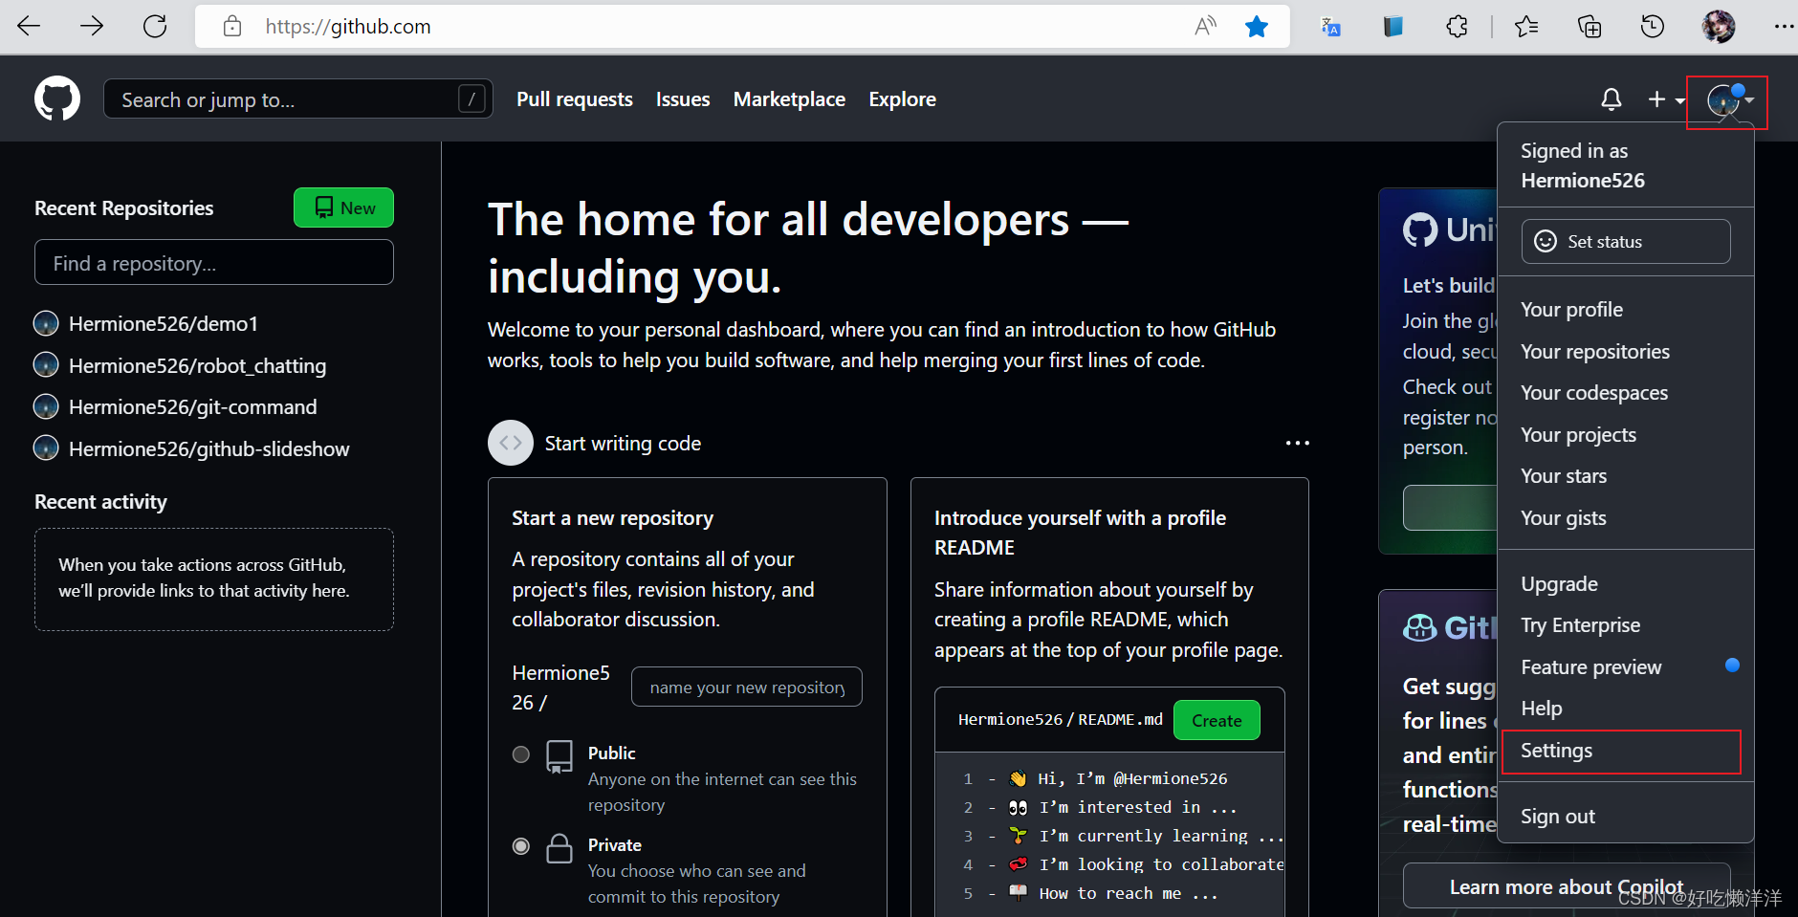Select Your codespaces in user menu
This screenshot has width=1798, height=917.
click(x=1594, y=393)
